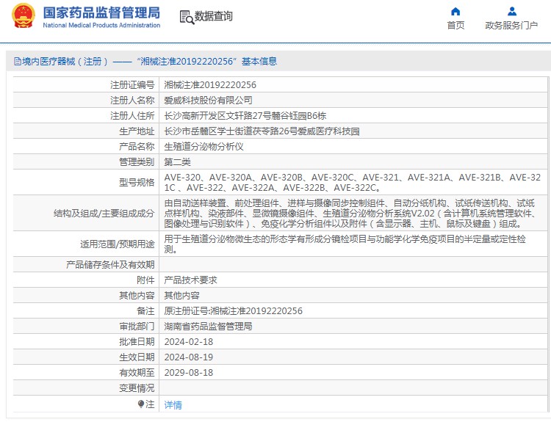Select the product name 生殖道分泌物分析仪
The width and height of the screenshot is (551, 422).
[208, 147]
